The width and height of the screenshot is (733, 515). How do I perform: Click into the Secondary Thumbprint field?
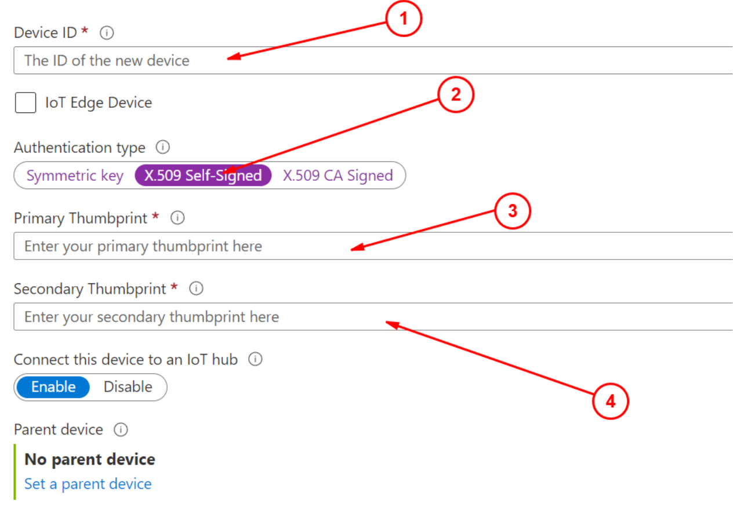[x=373, y=317]
